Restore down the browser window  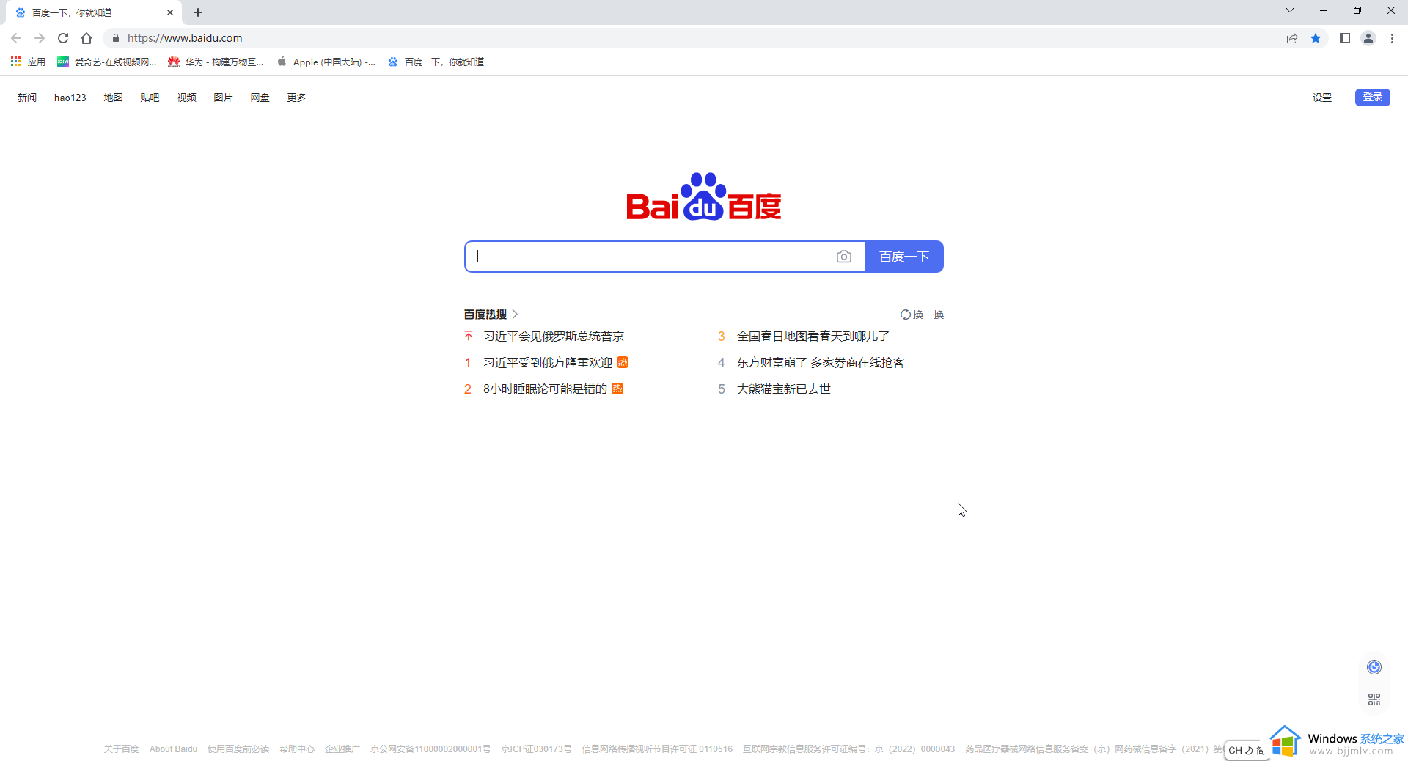point(1357,10)
